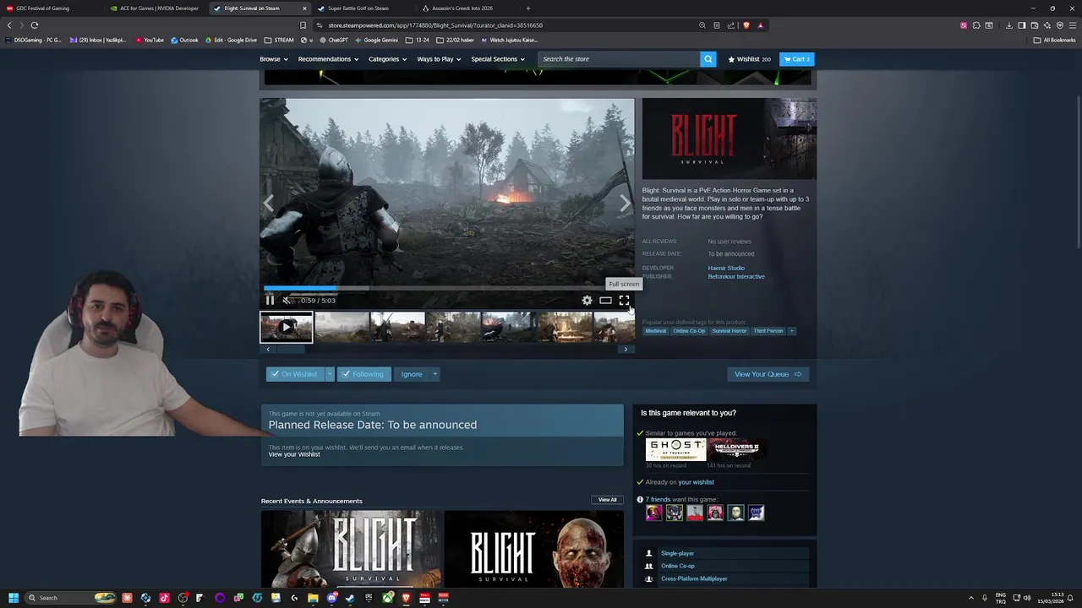Open the Special Sections dropdown
The height and width of the screenshot is (608, 1082).
click(x=498, y=59)
